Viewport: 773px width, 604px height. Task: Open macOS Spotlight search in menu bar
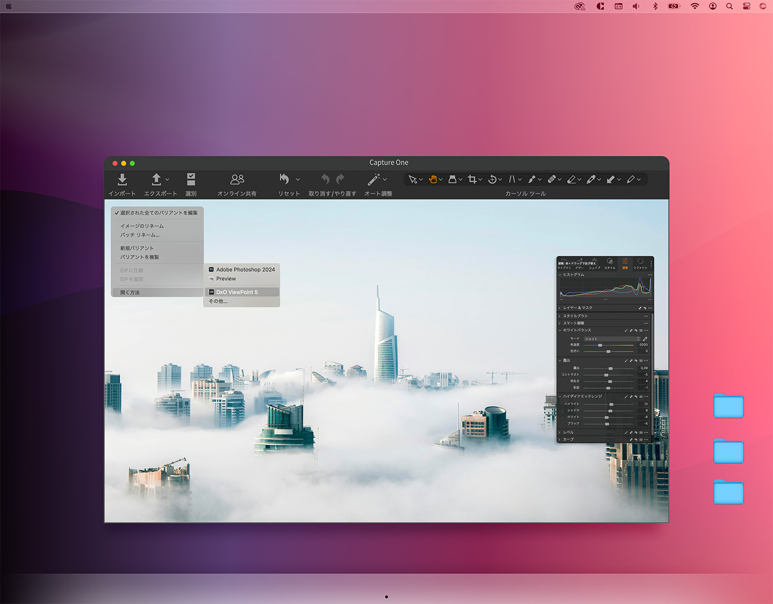pos(730,6)
